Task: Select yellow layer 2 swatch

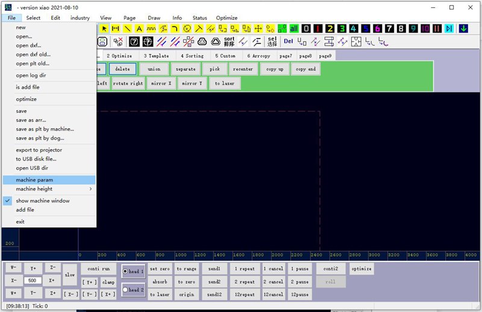Action: pyautogui.click(x=330, y=29)
